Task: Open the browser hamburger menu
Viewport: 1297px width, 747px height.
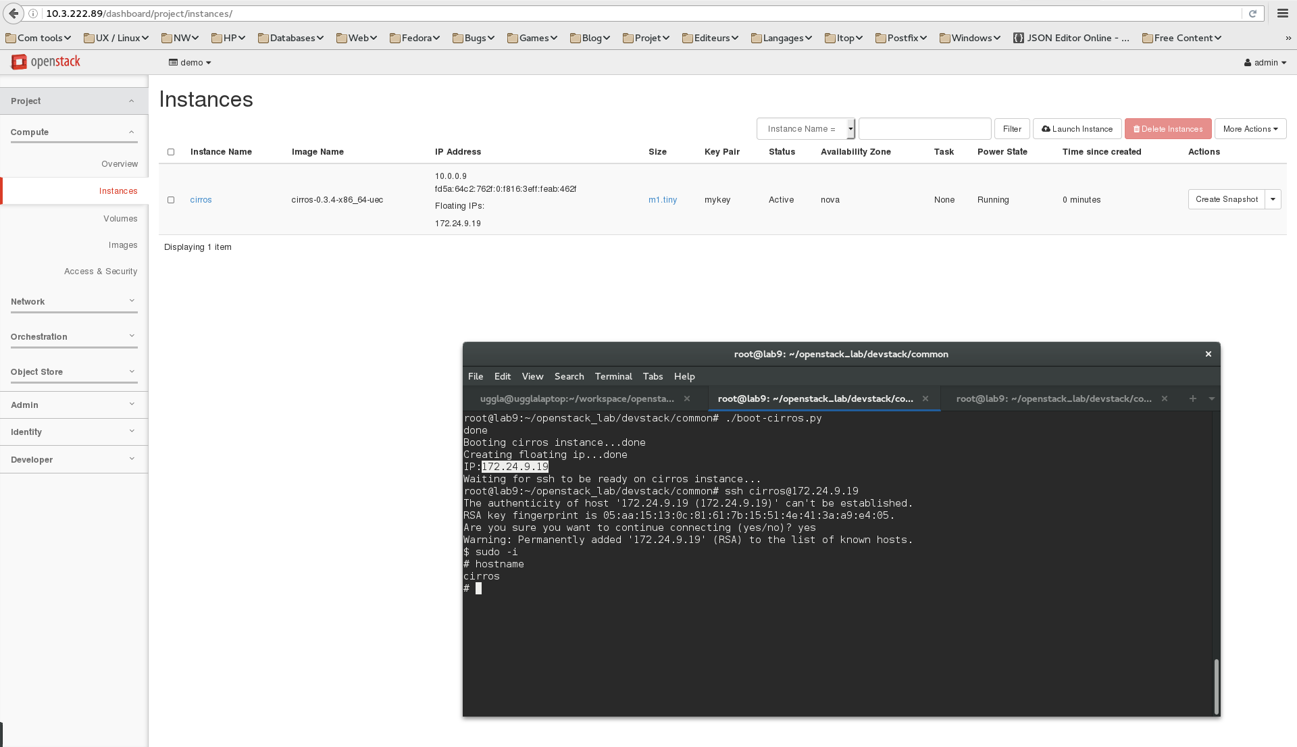Action: (1283, 14)
